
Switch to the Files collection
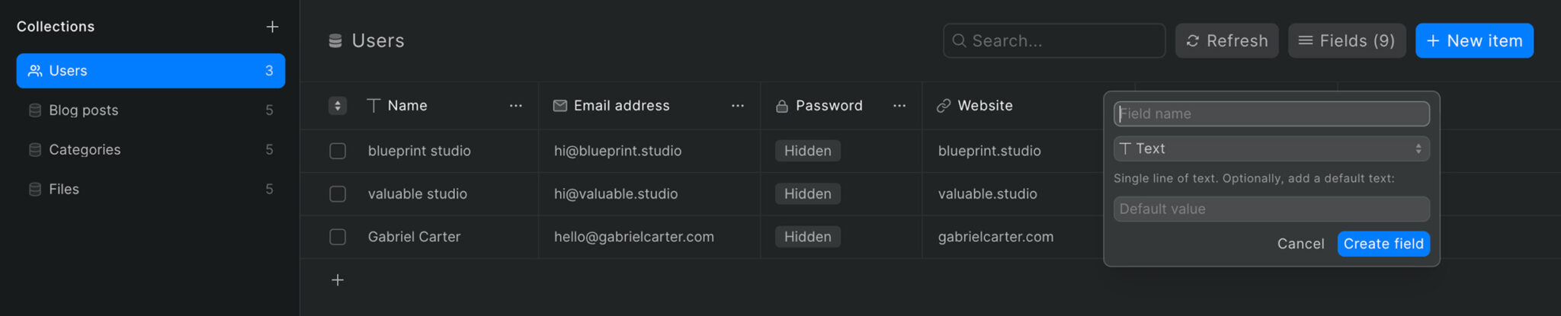coord(151,190)
